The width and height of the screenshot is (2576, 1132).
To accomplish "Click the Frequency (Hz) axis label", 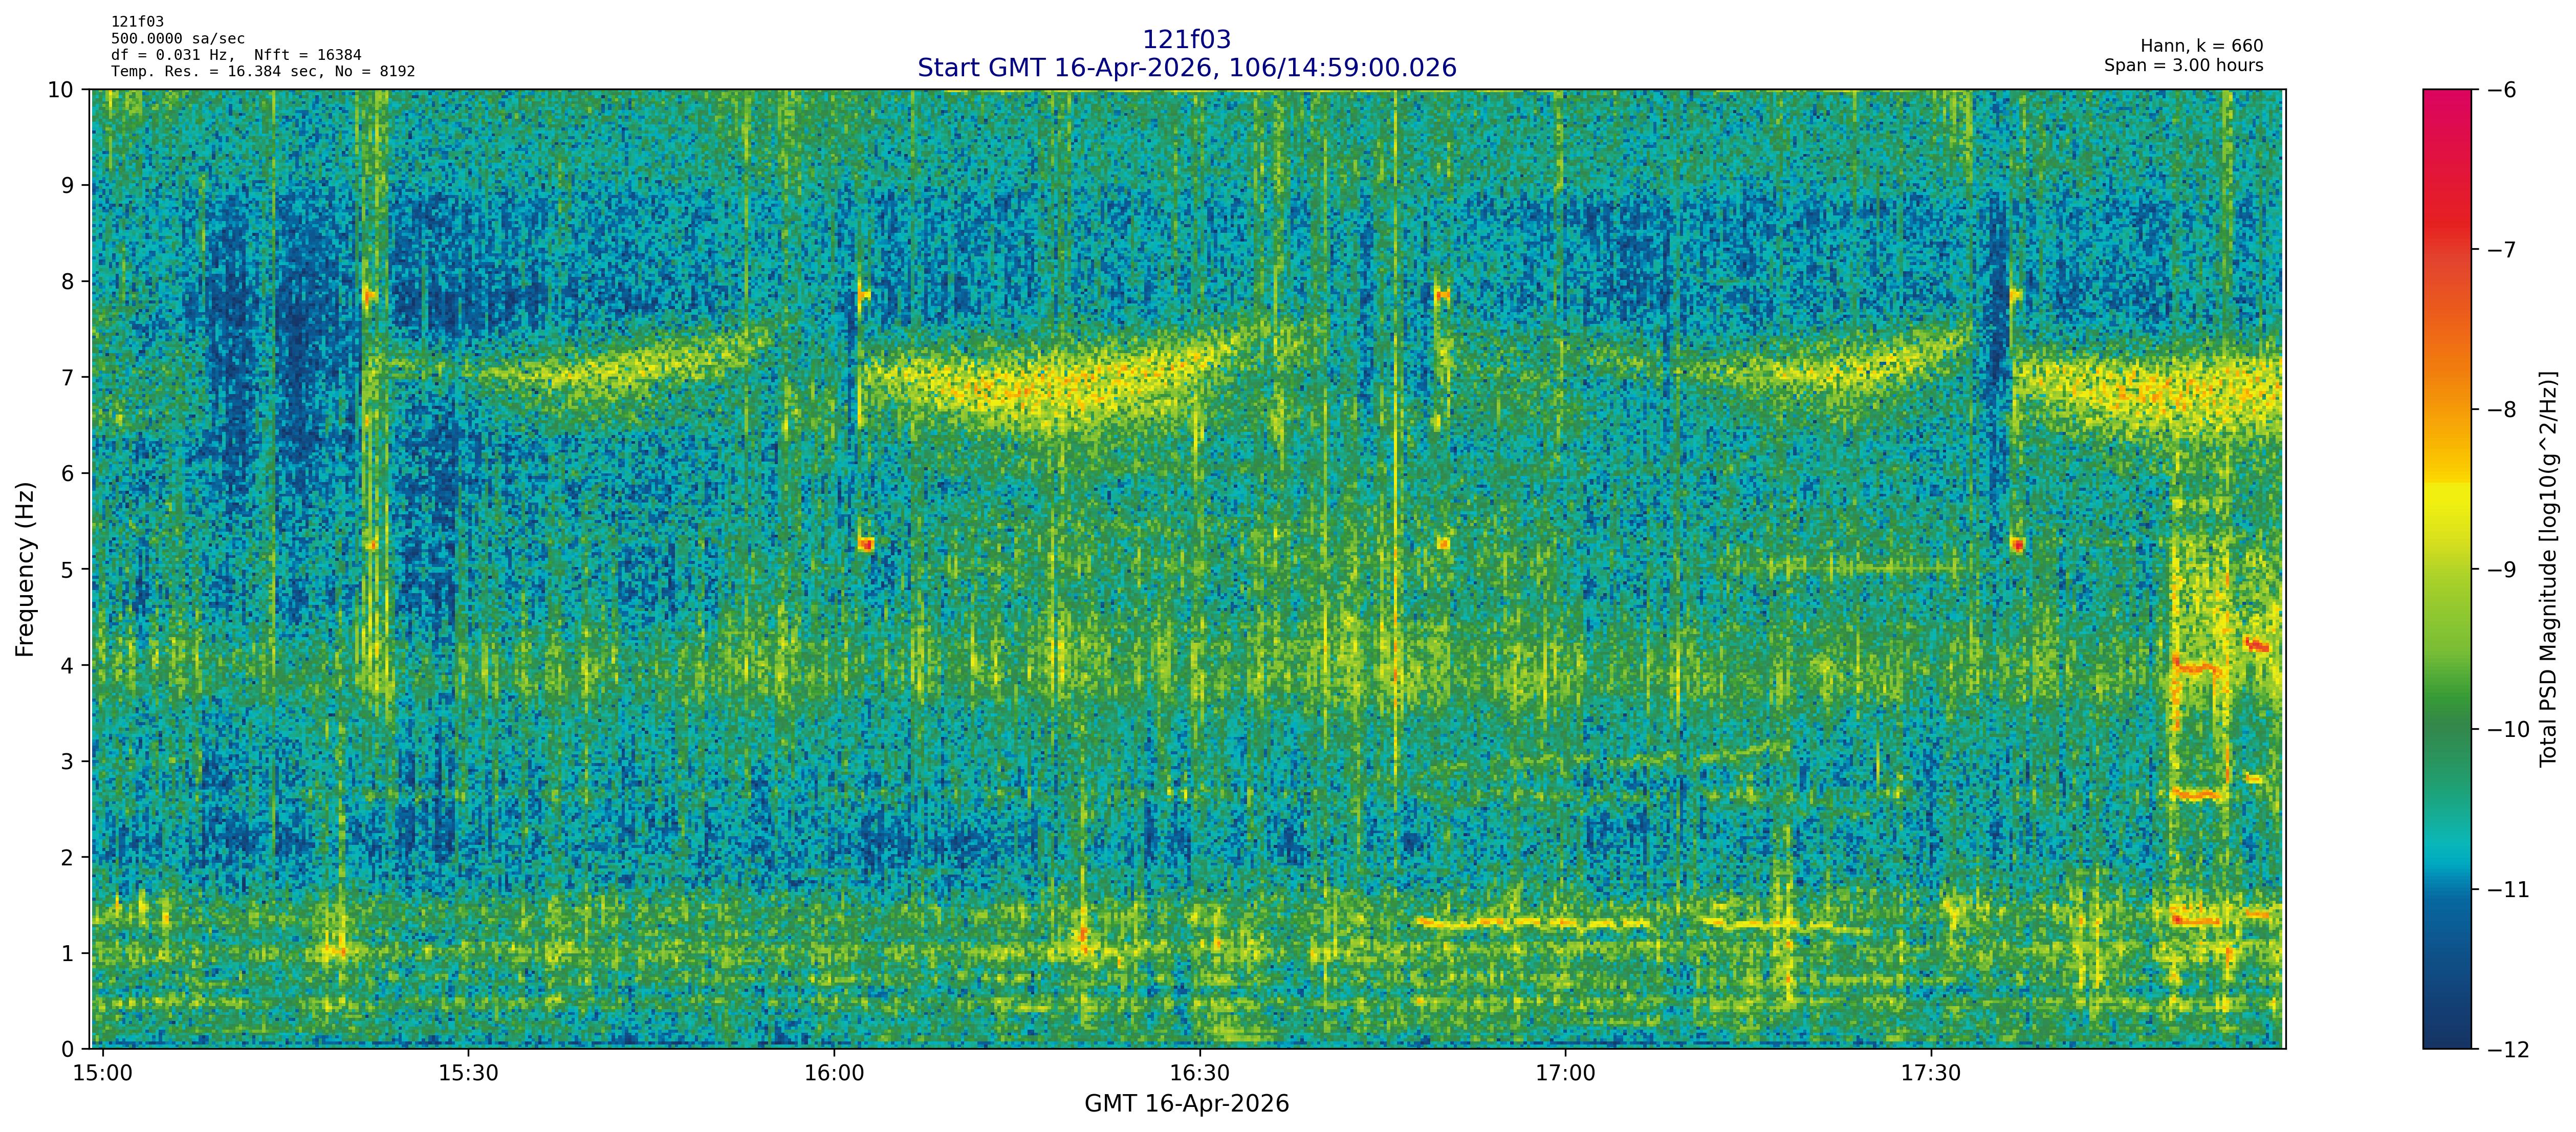I will (25, 569).
